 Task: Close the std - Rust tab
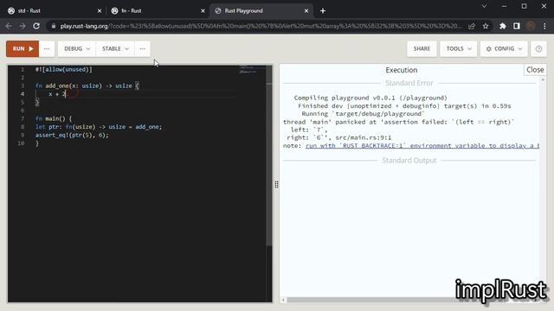click(x=100, y=11)
